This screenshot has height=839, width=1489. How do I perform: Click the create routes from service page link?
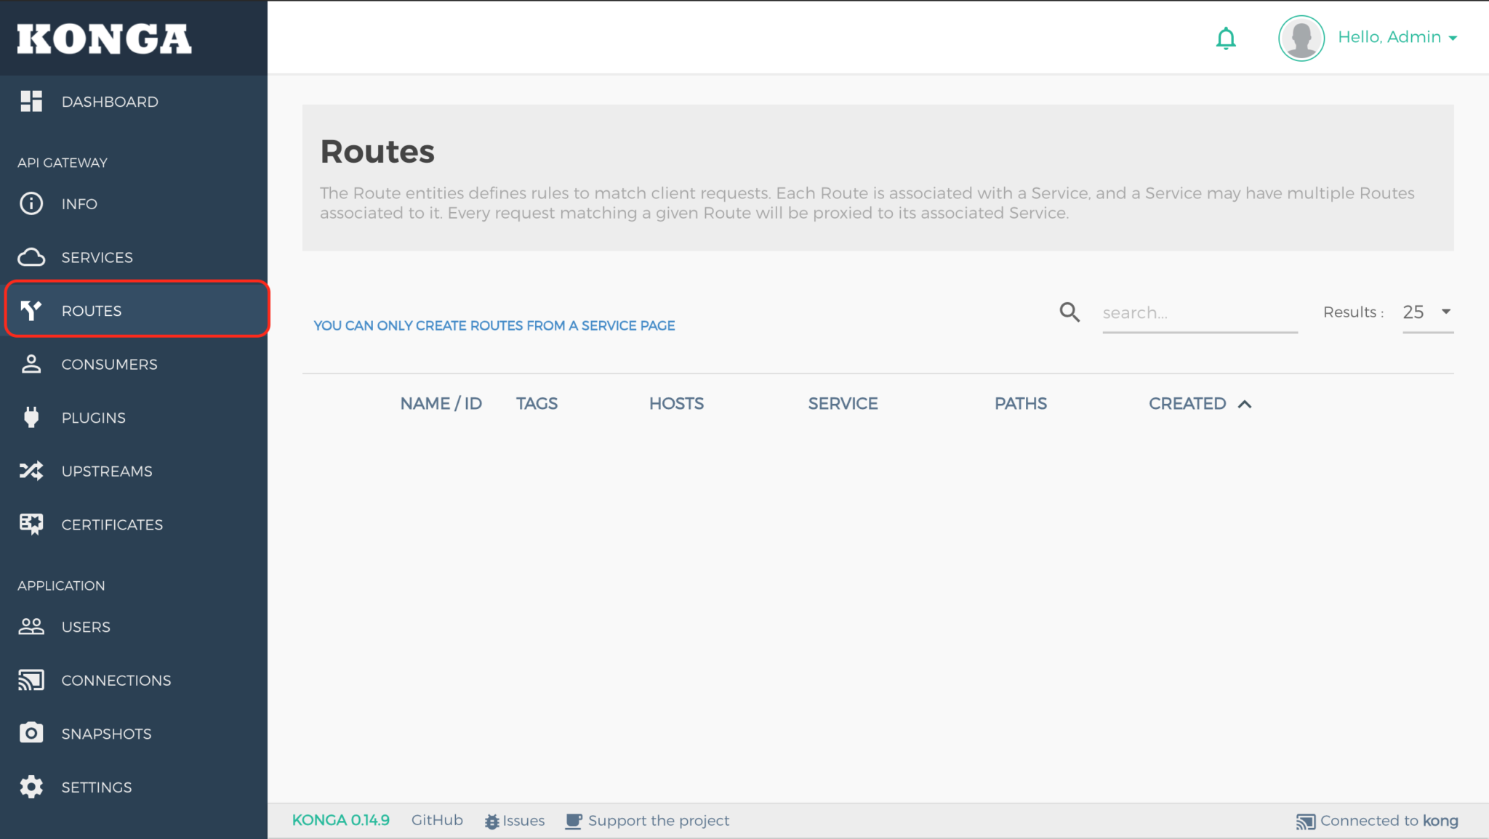(x=494, y=325)
